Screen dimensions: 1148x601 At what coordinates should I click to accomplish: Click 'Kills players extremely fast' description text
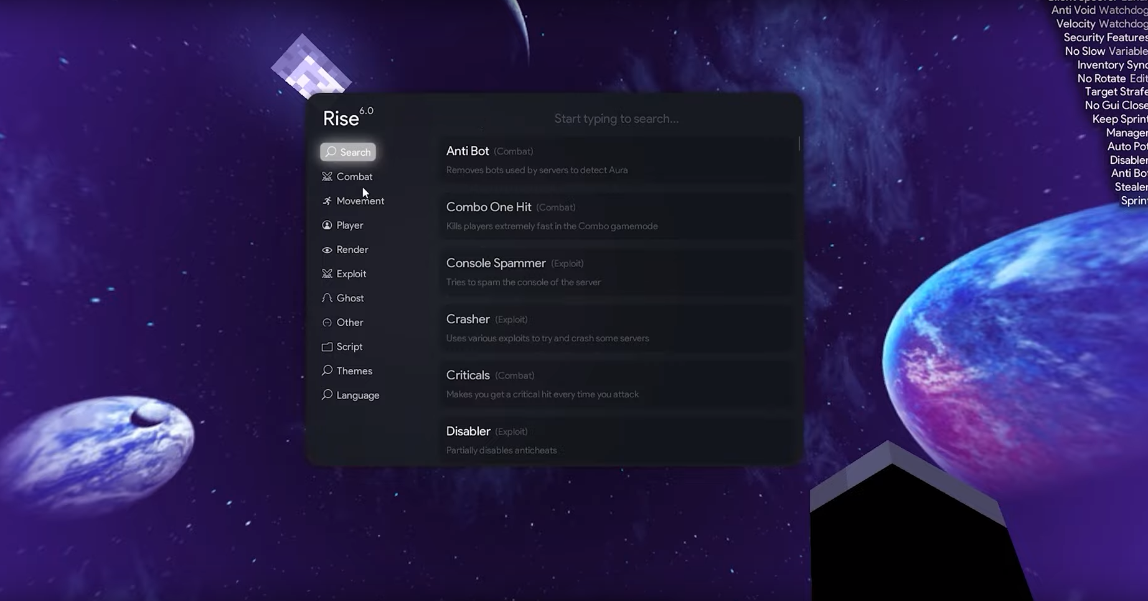coord(552,226)
